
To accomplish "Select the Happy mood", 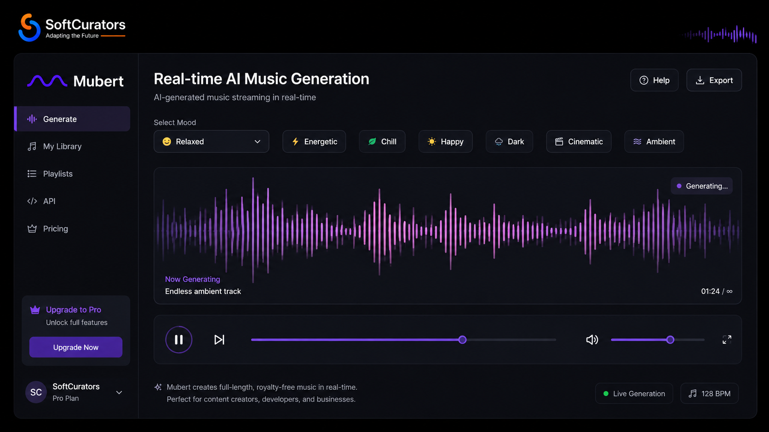I will tap(446, 141).
